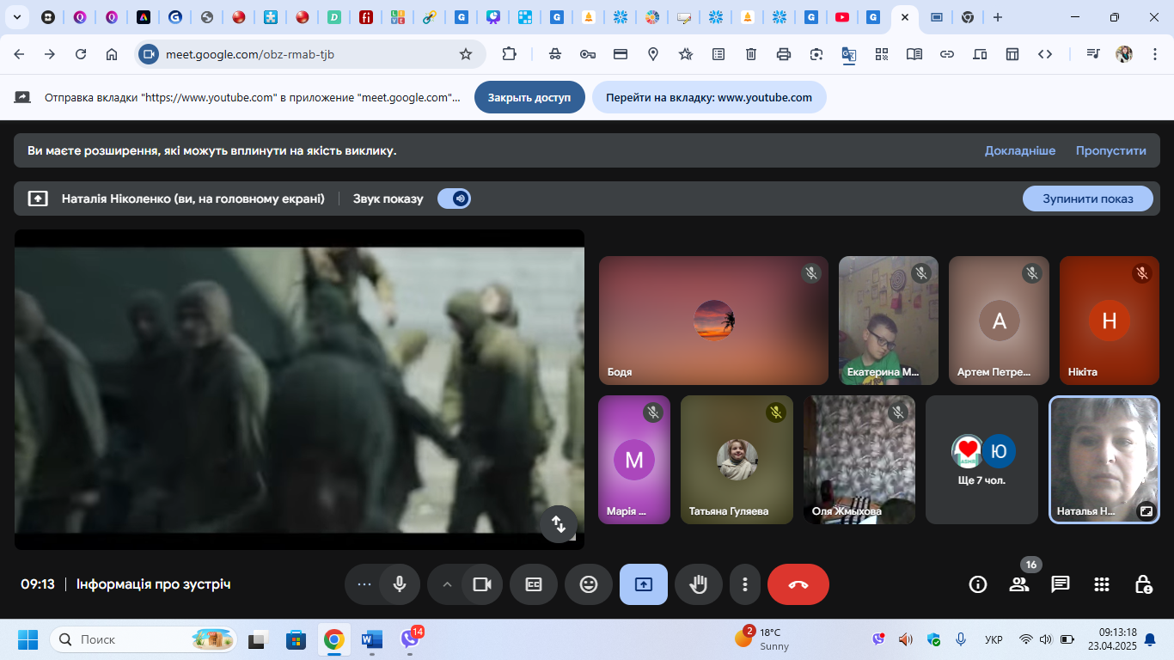
Task: Click the location pin toolbar icon
Action: (x=653, y=54)
